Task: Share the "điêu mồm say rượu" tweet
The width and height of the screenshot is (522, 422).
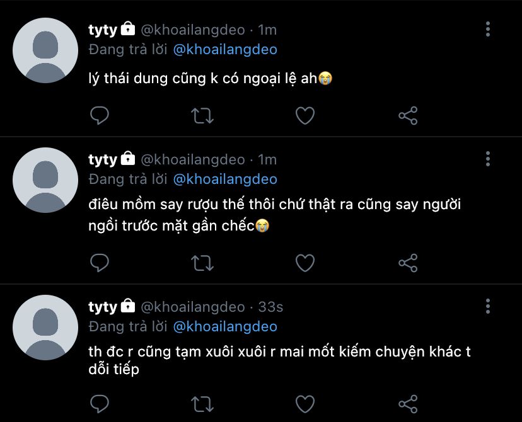Action: click(408, 263)
